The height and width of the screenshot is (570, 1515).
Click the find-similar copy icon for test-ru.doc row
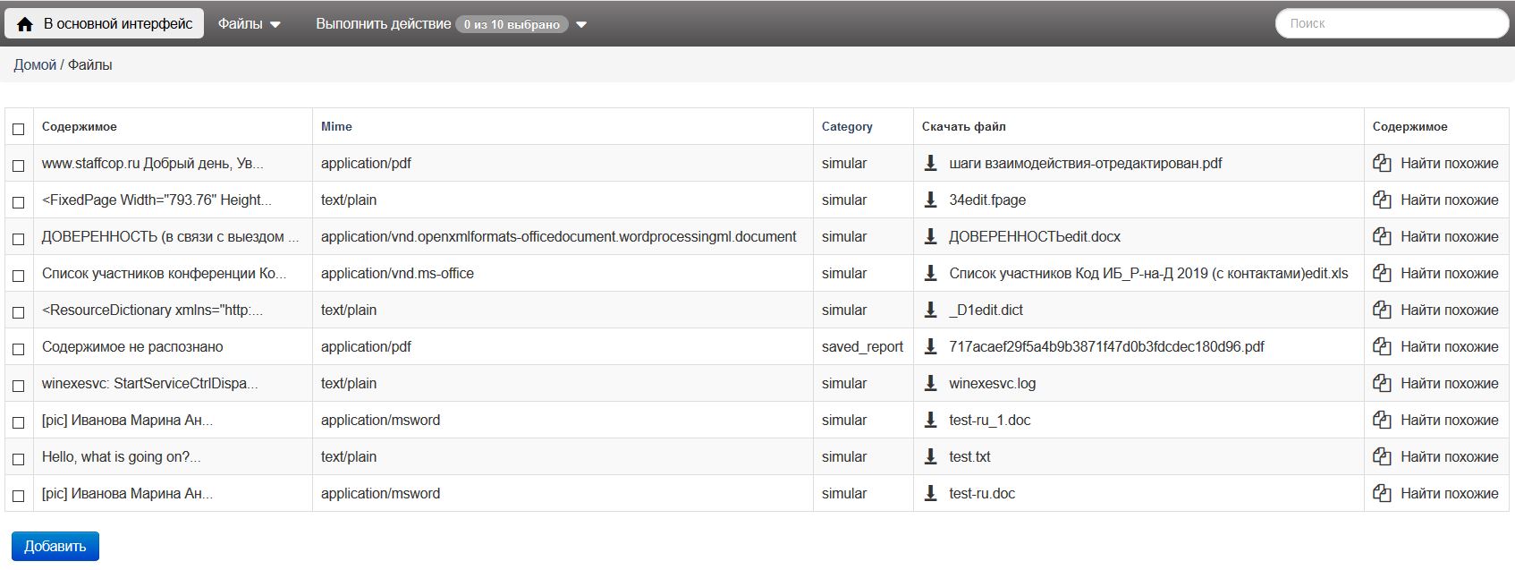pos(1382,493)
